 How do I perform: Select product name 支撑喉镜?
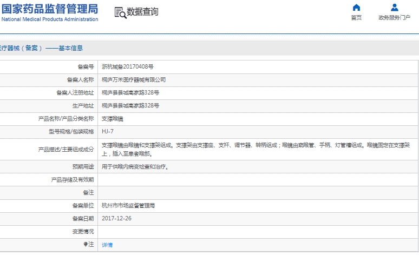(112, 119)
